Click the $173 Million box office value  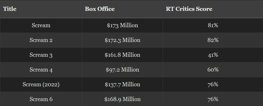(x=122, y=25)
